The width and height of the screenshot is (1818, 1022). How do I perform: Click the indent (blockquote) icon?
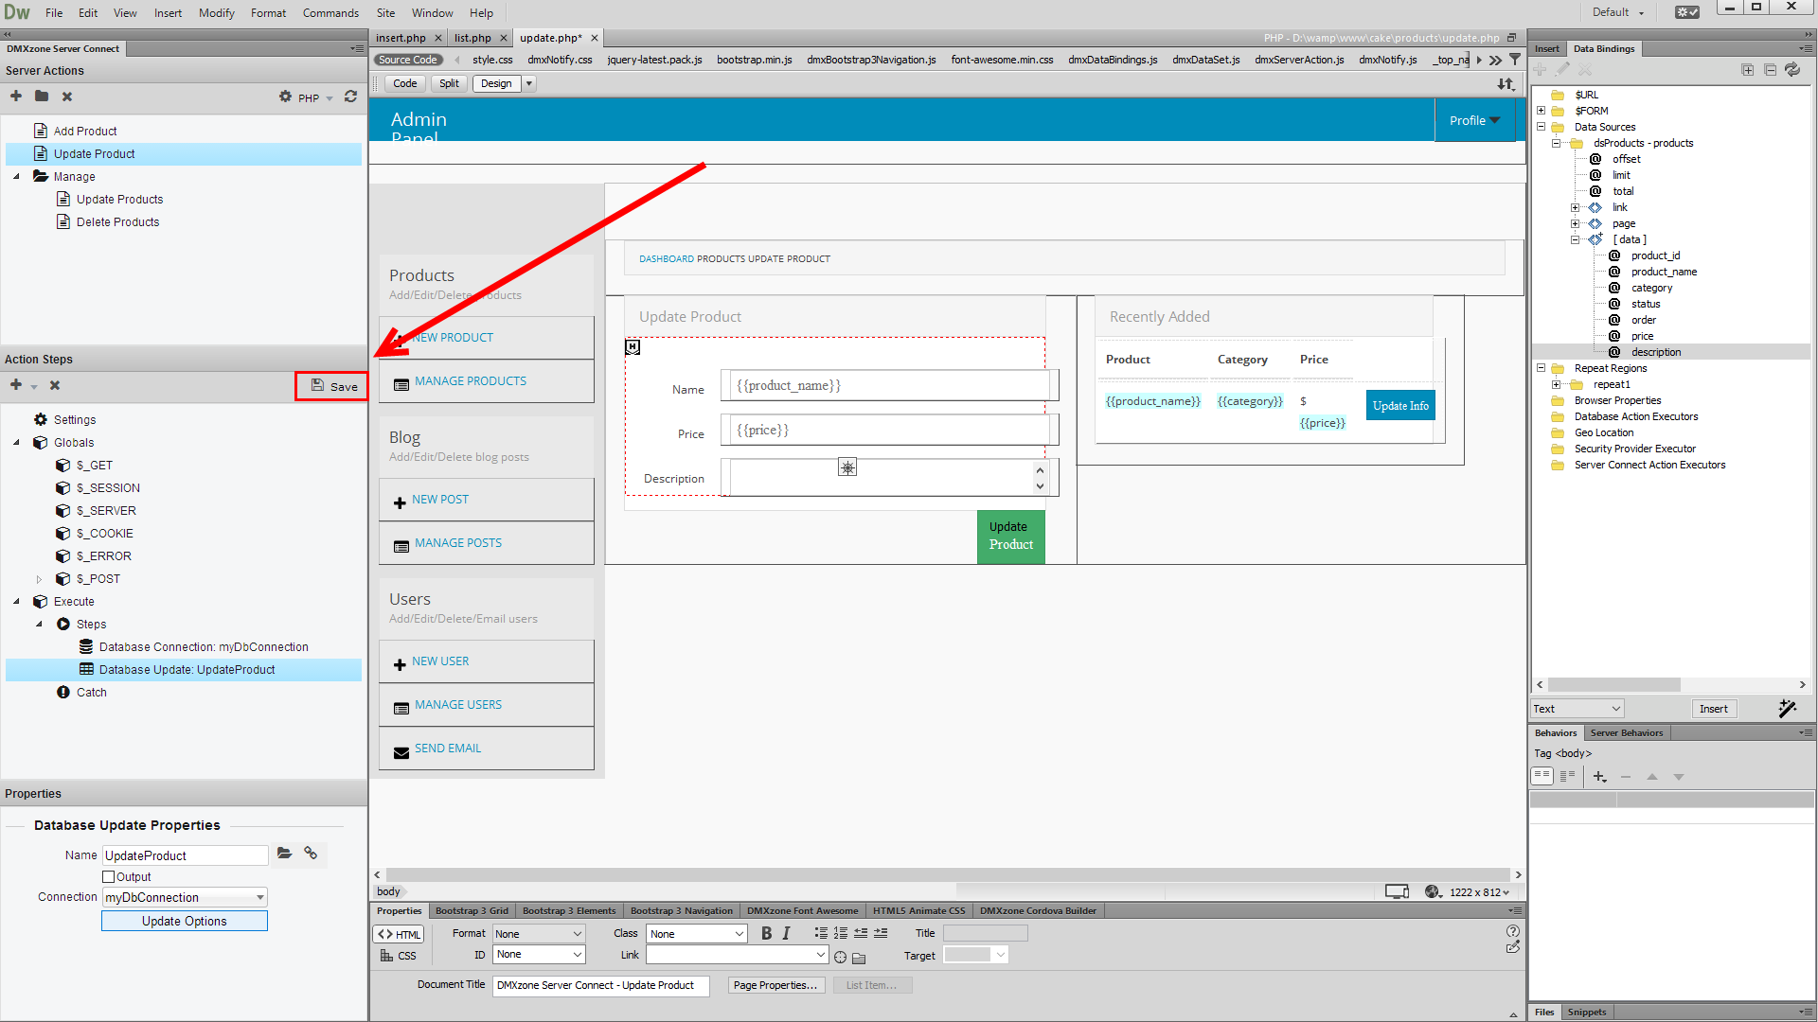881,933
